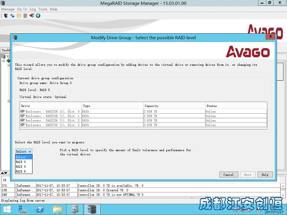Select the Enclosure Slot: 0 drive row
This screenshot has height=215, width=287.
click(x=143, y=111)
